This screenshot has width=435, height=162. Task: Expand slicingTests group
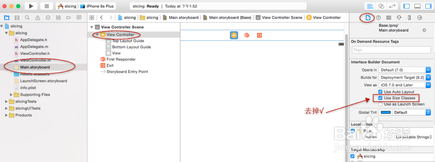(7, 101)
